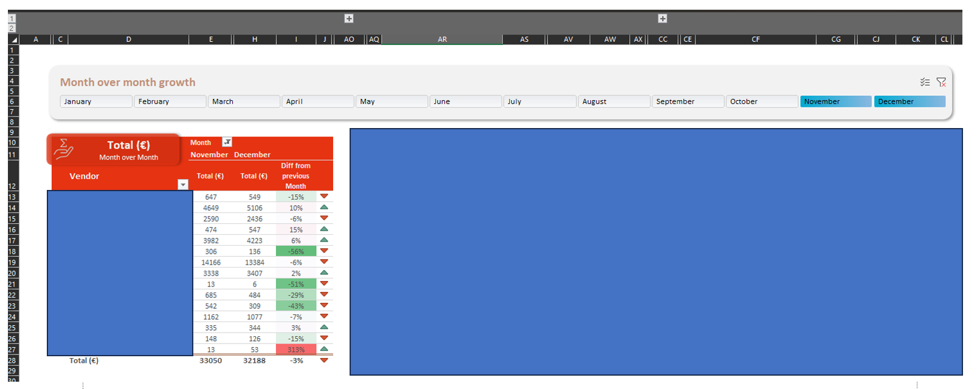
Task: Click the red down arrow beside -43%
Action: click(x=324, y=305)
